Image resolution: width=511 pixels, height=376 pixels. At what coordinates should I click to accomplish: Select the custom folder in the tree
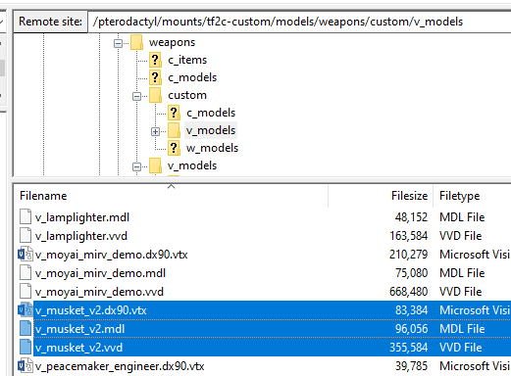pos(187,95)
